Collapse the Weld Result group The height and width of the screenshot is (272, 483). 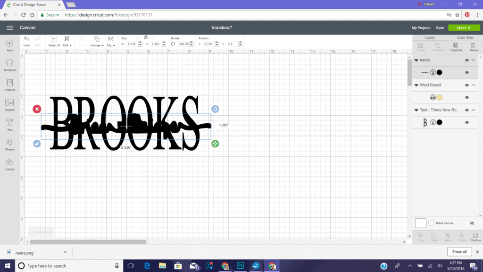416,85
